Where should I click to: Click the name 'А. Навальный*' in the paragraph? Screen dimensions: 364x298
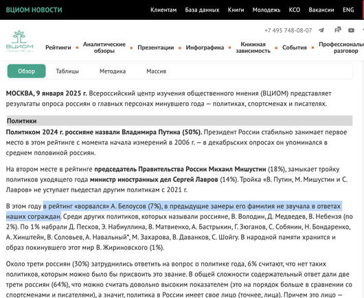pyautogui.click(x=107, y=237)
